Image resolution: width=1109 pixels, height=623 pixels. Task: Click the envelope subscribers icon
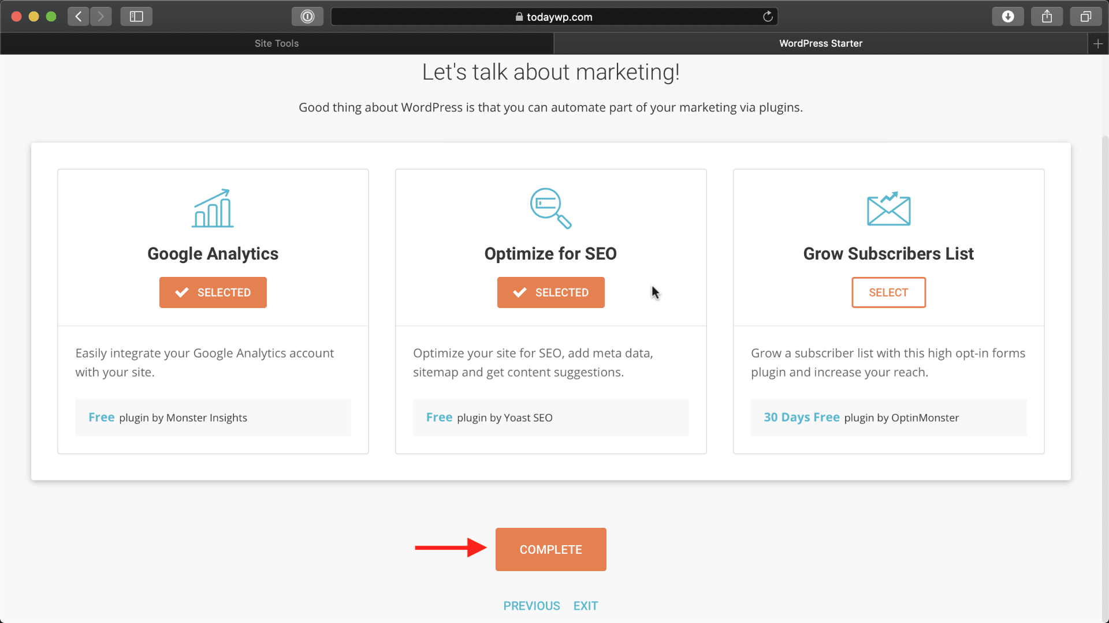888,208
